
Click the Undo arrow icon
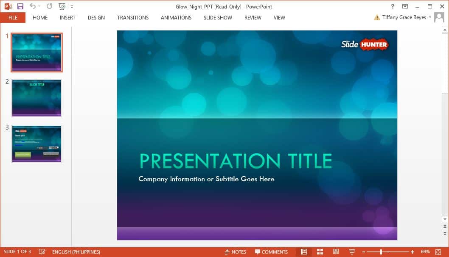pyautogui.click(x=33, y=6)
